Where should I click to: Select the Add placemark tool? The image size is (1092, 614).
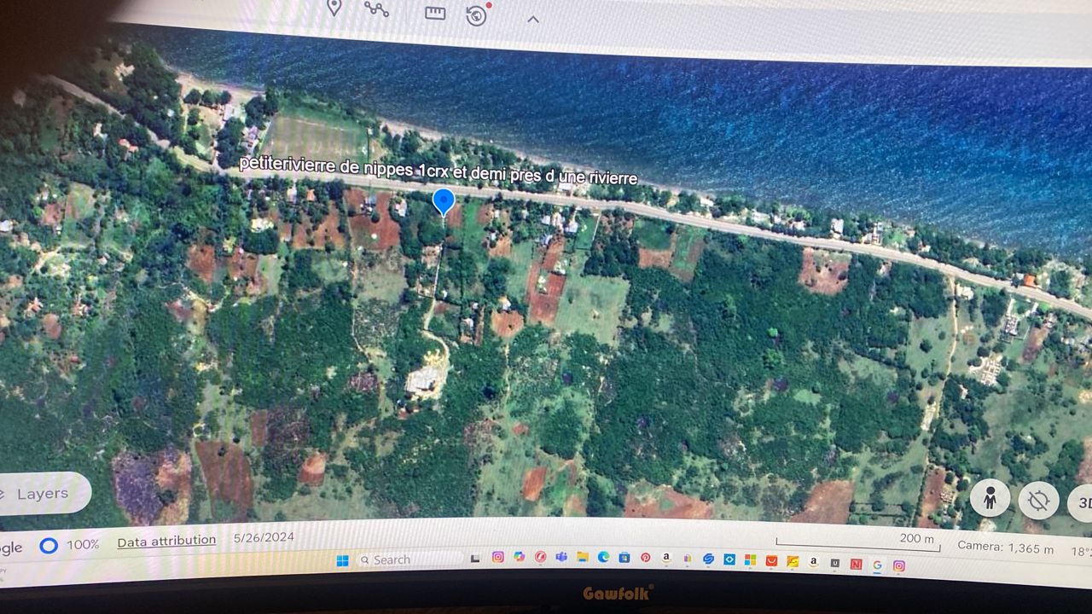(334, 7)
